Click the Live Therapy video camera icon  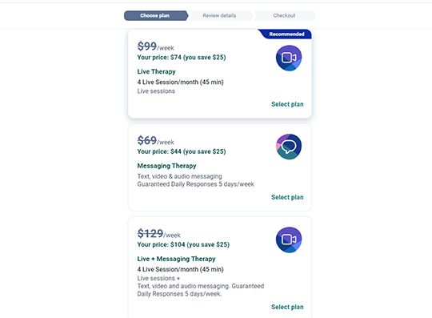tap(289, 58)
